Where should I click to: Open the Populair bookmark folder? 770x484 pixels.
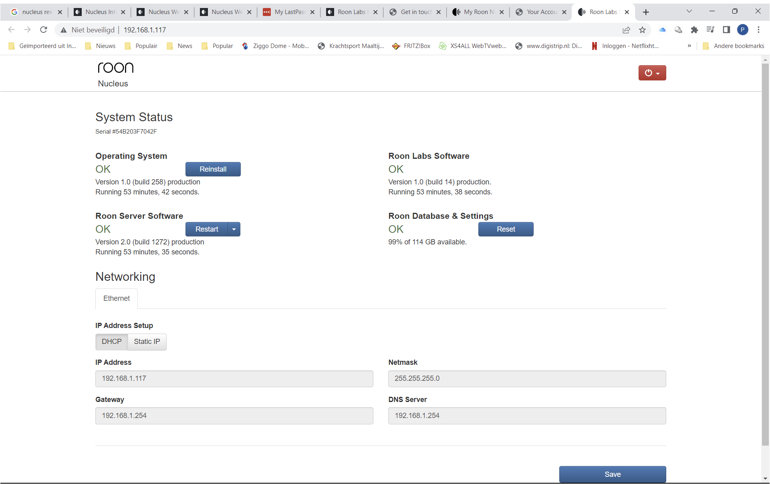pos(141,46)
